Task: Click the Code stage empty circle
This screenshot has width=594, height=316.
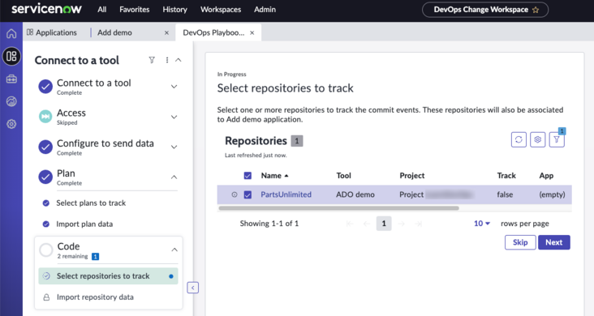Action: pos(46,250)
